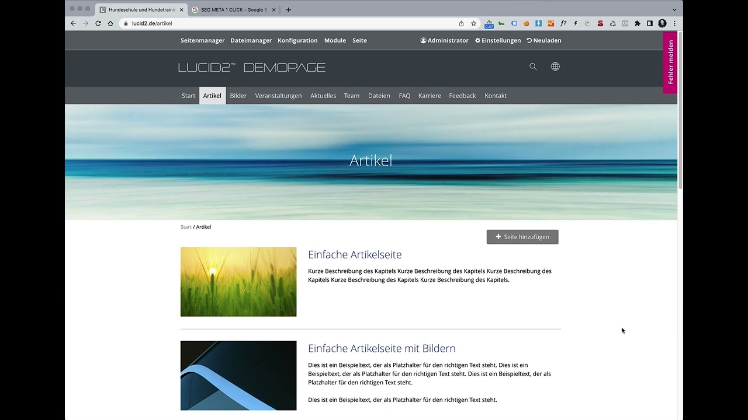Switch to the SEO META 1 CLICK tab

(234, 10)
